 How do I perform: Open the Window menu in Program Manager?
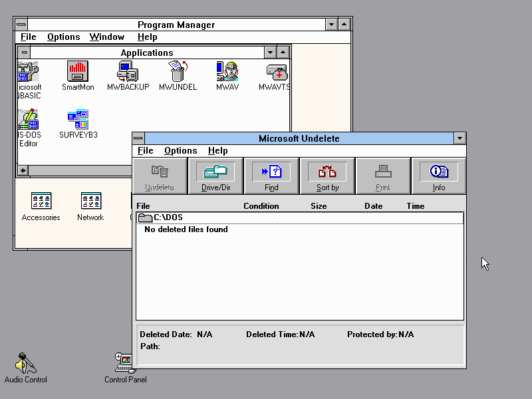tap(107, 37)
